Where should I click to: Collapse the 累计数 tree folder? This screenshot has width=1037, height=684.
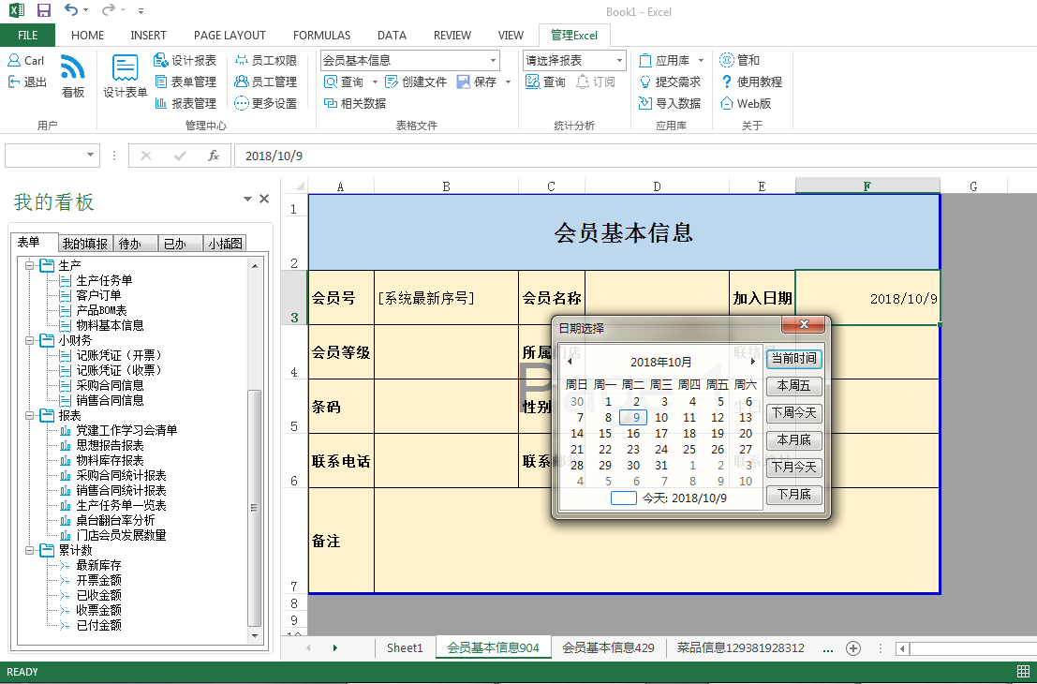pyautogui.click(x=29, y=550)
